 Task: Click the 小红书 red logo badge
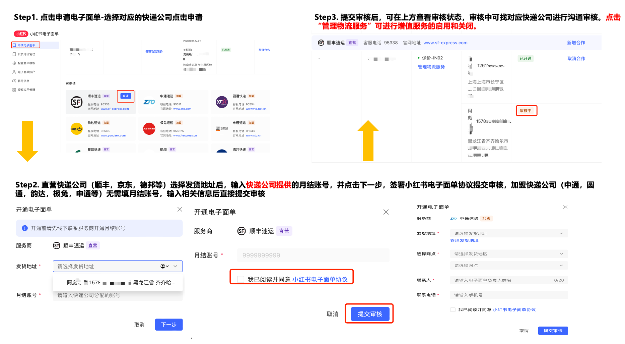pos(21,34)
